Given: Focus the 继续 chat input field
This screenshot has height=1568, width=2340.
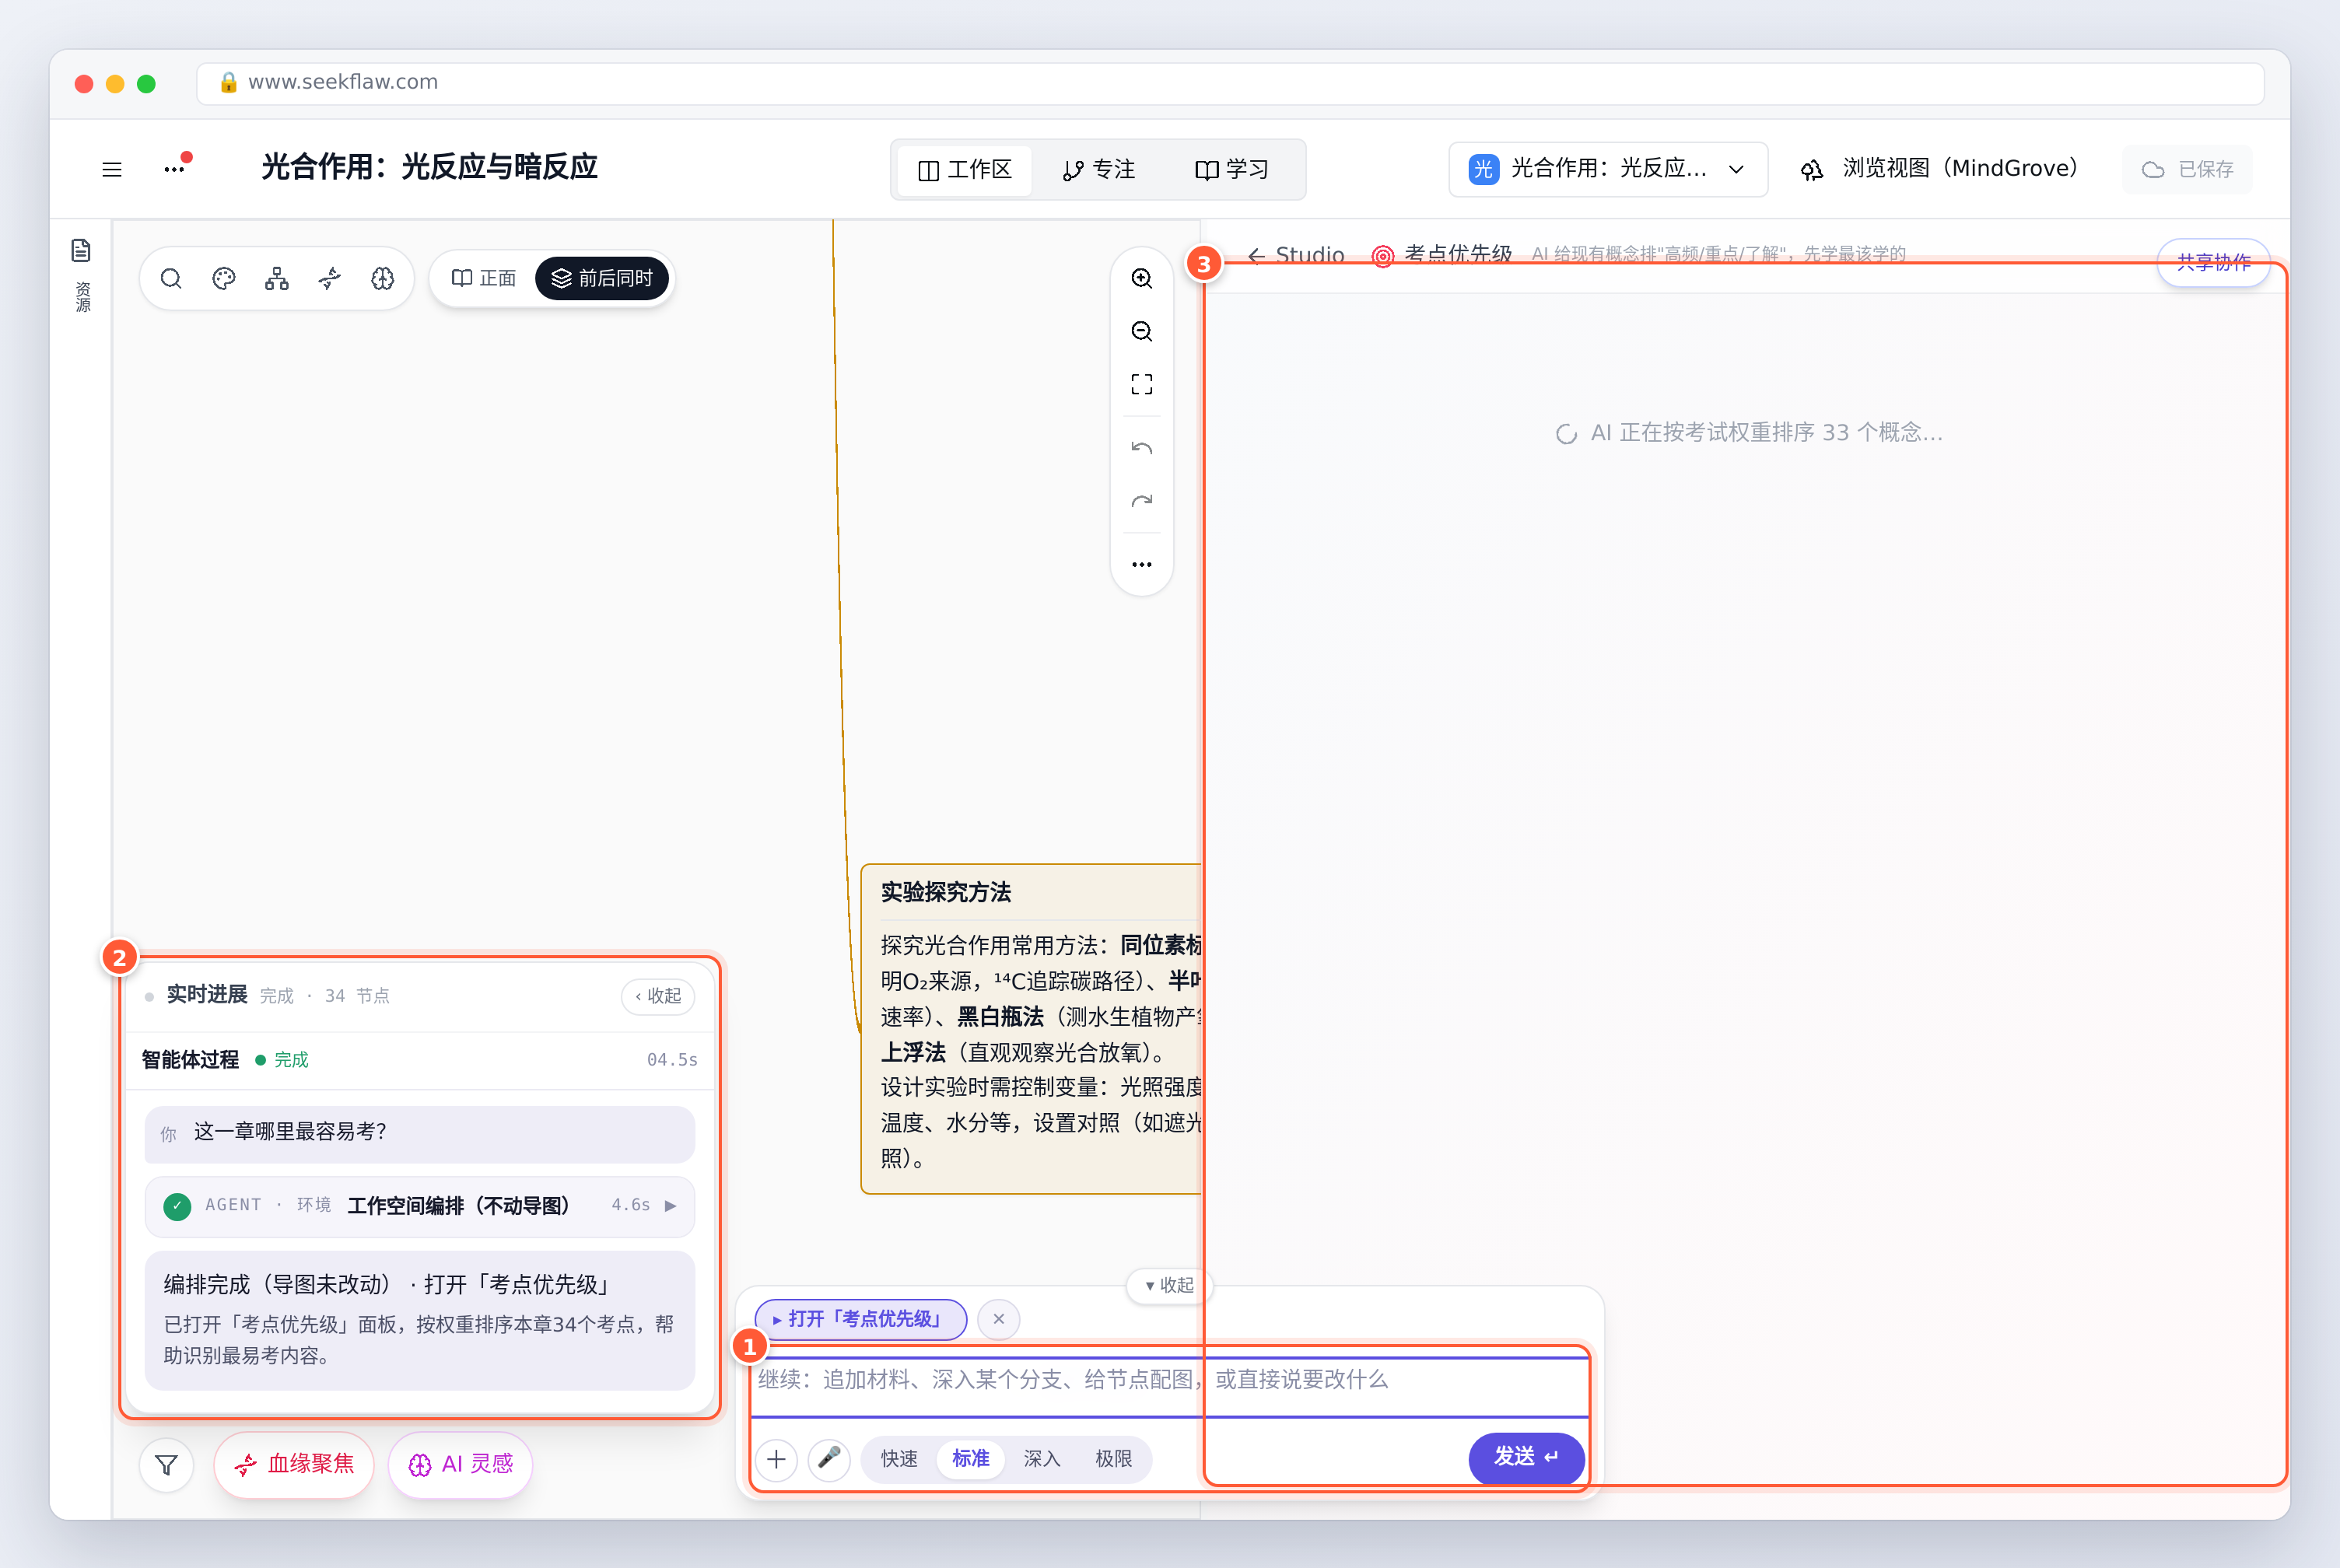Looking at the screenshot, I should tap(1170, 1387).
